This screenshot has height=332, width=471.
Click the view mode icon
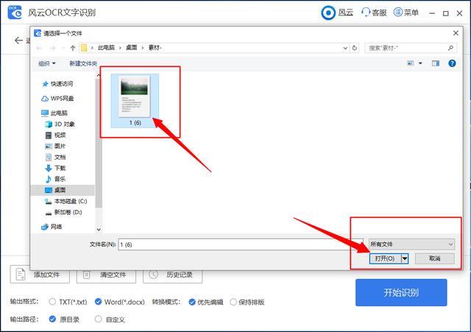pos(411,63)
